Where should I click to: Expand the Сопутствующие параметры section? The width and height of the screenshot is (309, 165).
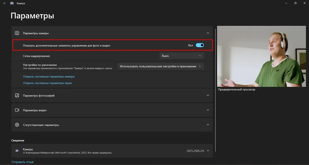click(208, 125)
